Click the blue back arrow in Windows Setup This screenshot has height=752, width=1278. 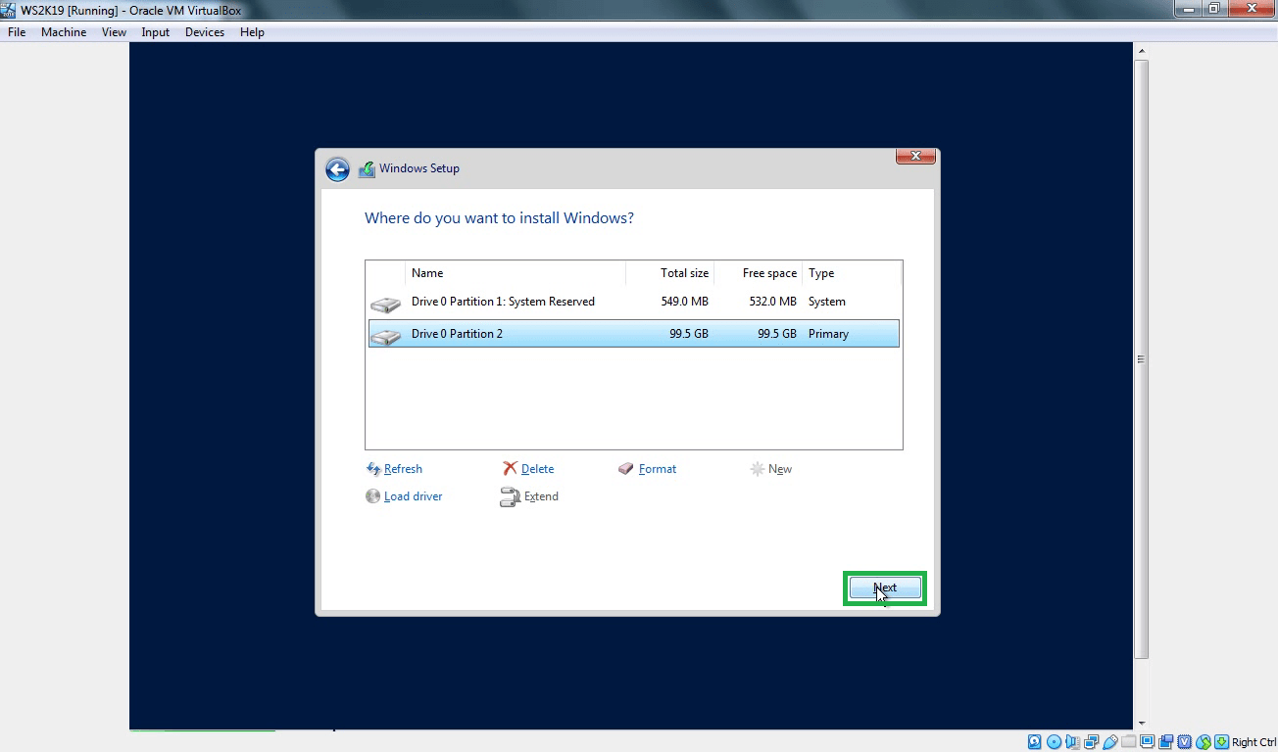(x=337, y=169)
